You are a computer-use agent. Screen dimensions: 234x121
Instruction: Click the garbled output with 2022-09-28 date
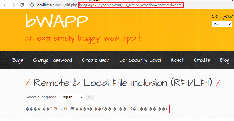tap(96, 109)
